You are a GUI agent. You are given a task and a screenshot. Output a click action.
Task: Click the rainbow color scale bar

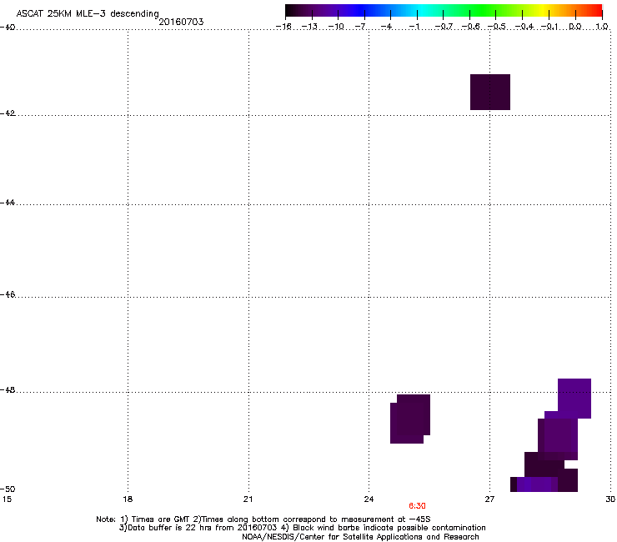(x=444, y=11)
